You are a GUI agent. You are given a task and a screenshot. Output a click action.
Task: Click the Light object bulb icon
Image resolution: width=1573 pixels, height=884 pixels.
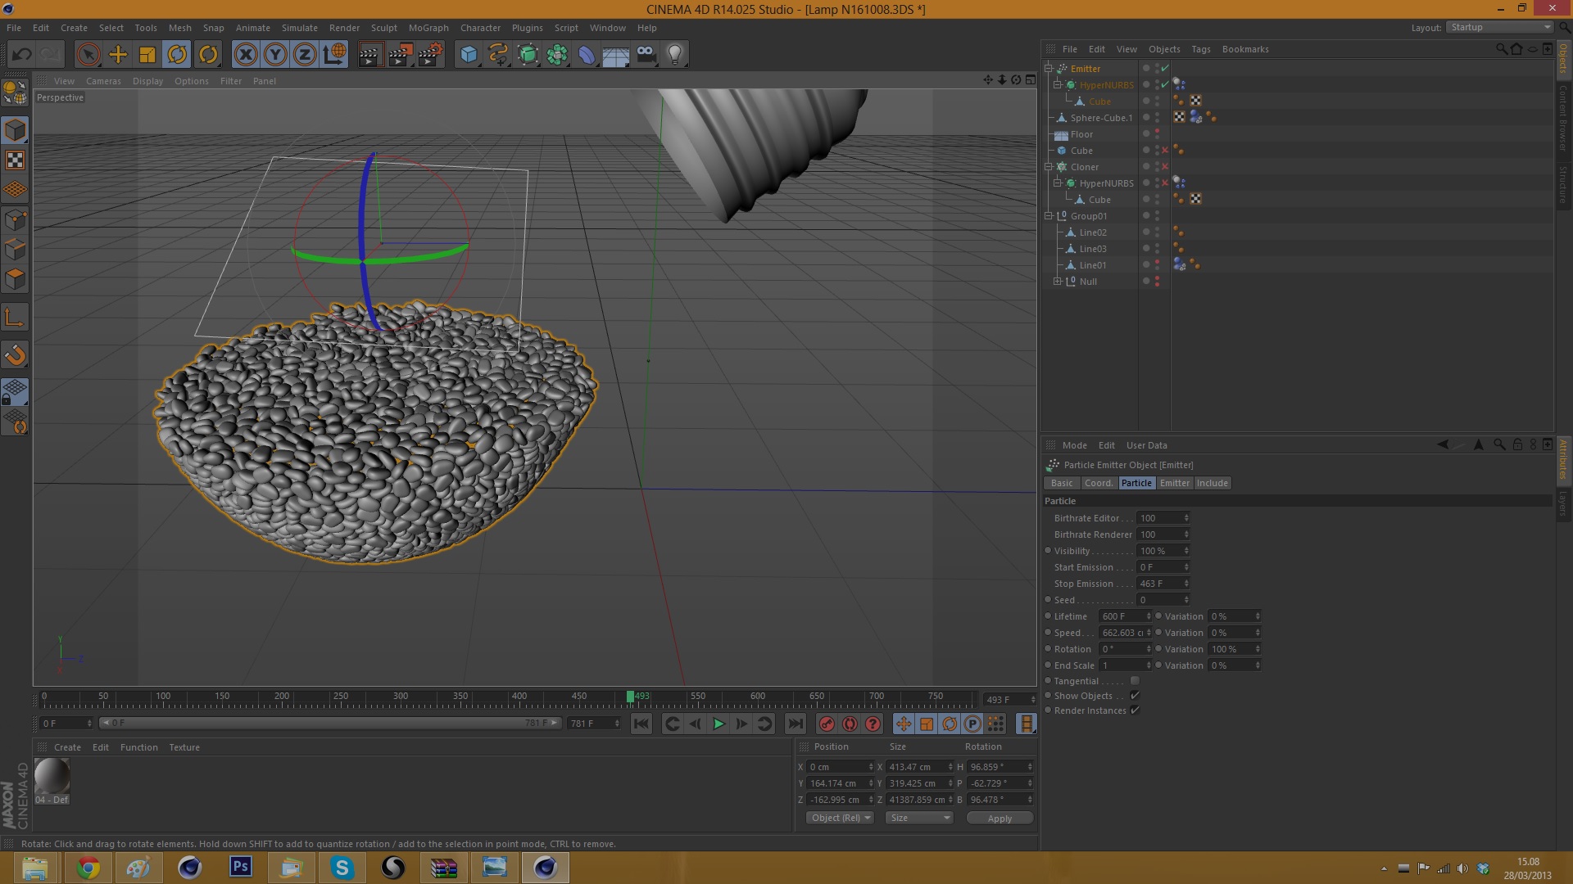674,55
